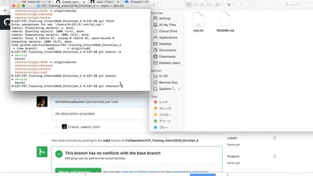The width and height of the screenshot is (313, 176).
Task: Click terminal line 'remotes/origin/sub2'
Action: [31, 72]
